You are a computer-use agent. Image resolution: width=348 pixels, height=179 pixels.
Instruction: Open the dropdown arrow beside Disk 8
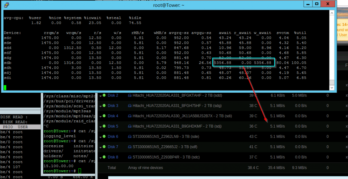click(x=101, y=158)
